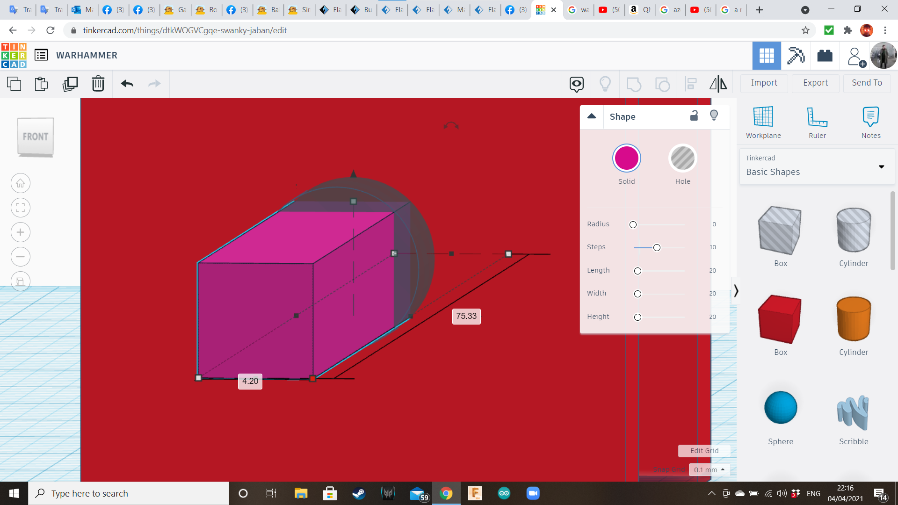This screenshot has width=898, height=505.
Task: Toggle the shape lock icon
Action: (694, 116)
